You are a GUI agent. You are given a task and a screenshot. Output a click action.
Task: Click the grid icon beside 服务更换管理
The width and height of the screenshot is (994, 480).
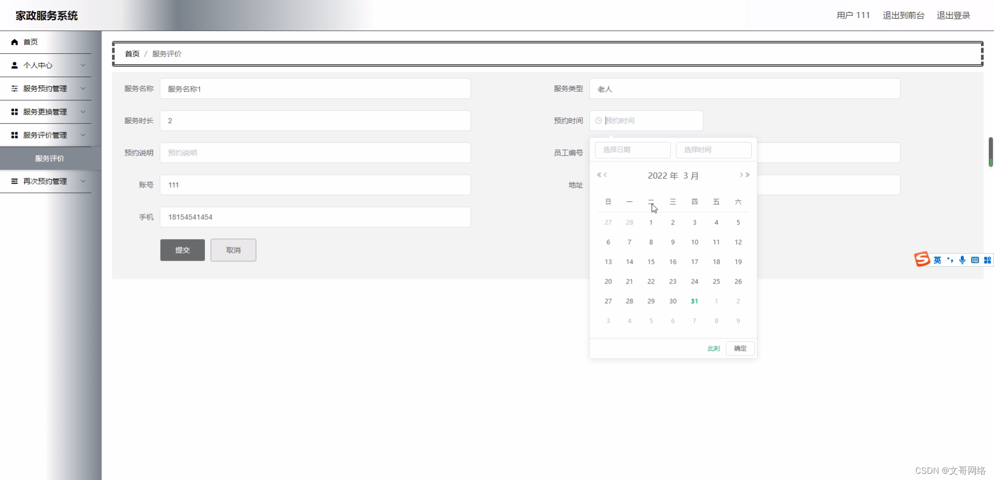click(x=14, y=112)
